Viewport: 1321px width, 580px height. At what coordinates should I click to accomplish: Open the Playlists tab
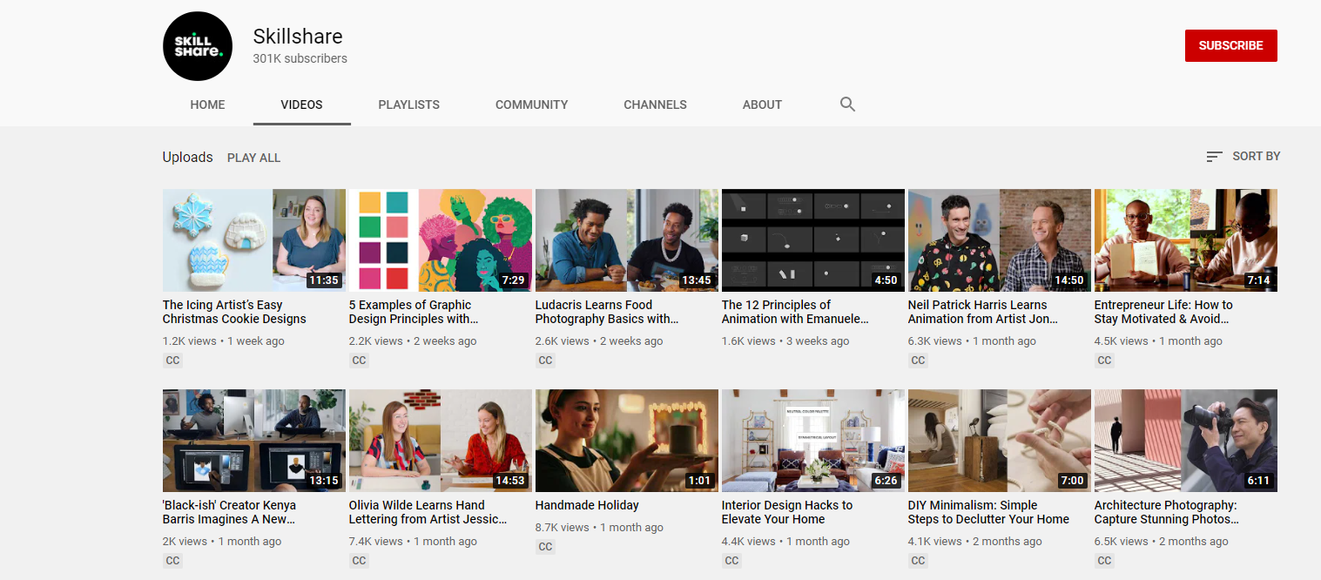(x=408, y=105)
